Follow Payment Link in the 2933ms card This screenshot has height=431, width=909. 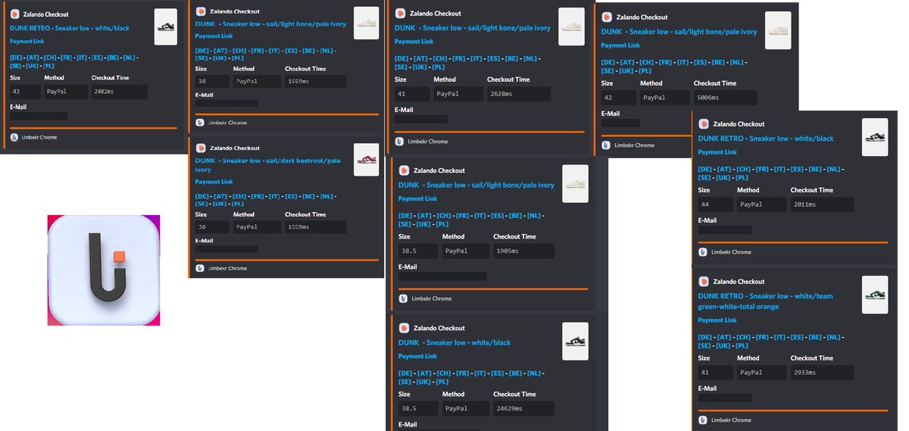pyautogui.click(x=717, y=320)
